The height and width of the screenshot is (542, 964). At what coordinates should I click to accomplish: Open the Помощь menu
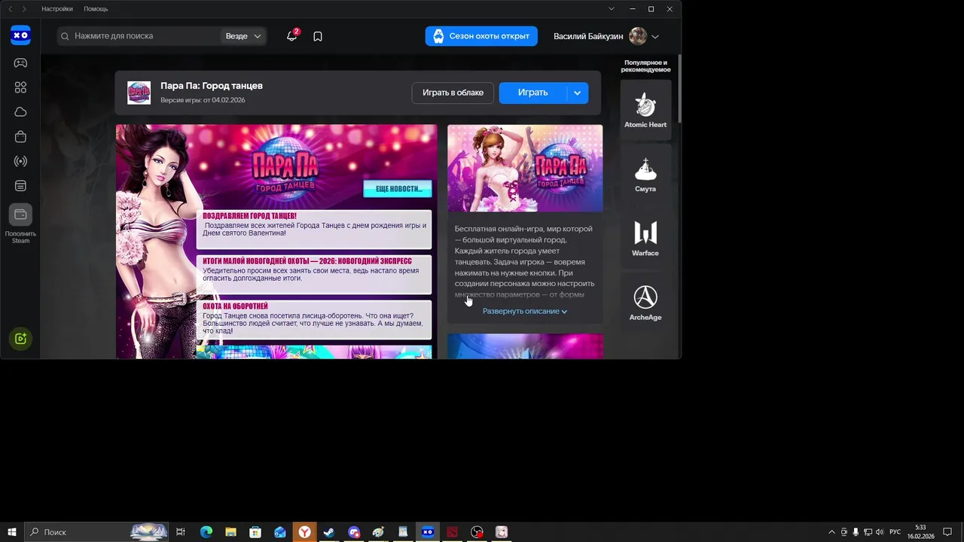click(x=96, y=9)
